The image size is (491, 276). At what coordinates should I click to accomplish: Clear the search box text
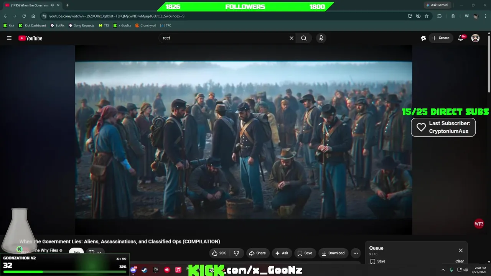click(x=291, y=38)
